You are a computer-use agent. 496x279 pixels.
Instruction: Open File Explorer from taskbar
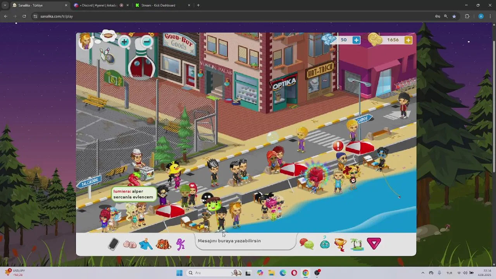[x=271, y=273]
